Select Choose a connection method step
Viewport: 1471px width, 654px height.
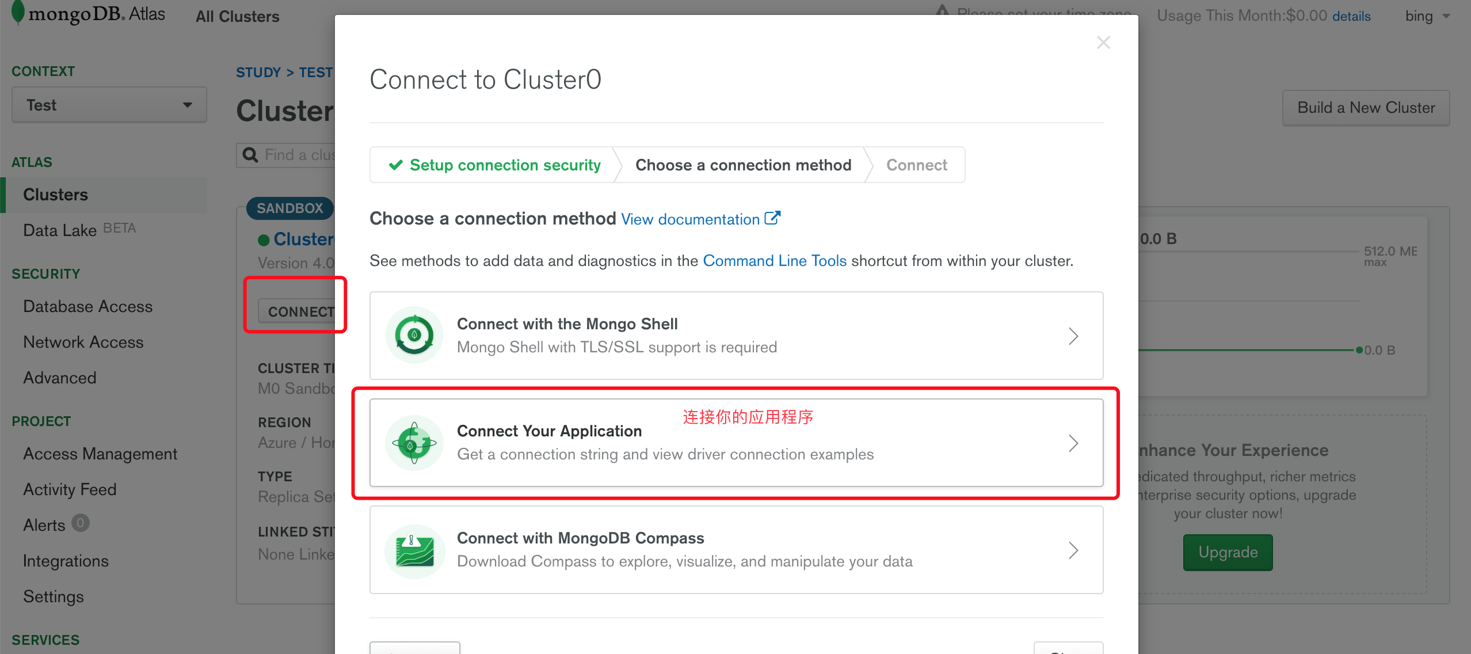(x=743, y=165)
